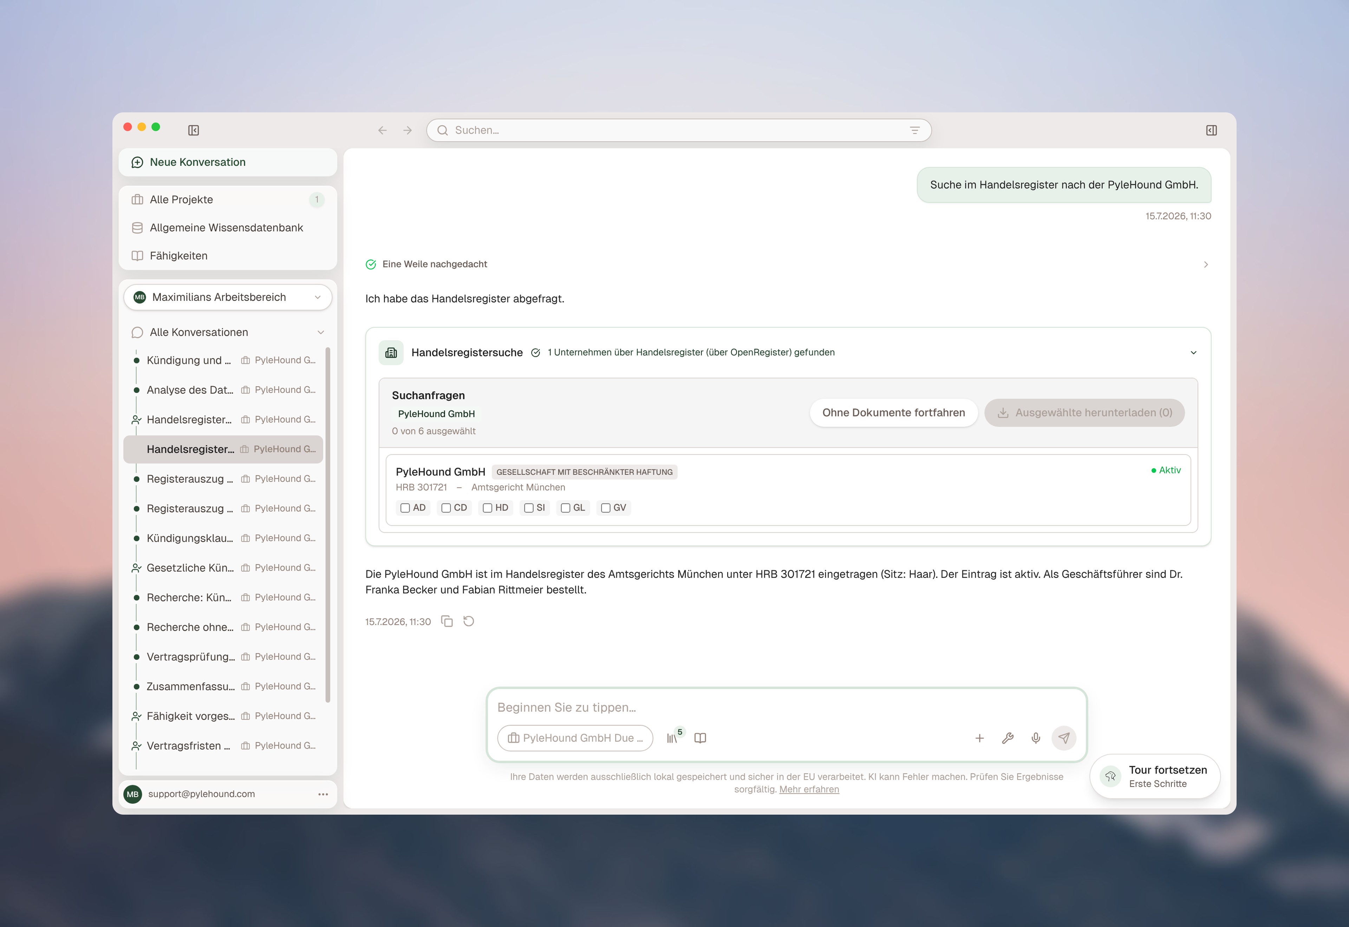Viewport: 1349px width, 927px height.
Task: Send the message with paper plane icon
Action: [1064, 738]
